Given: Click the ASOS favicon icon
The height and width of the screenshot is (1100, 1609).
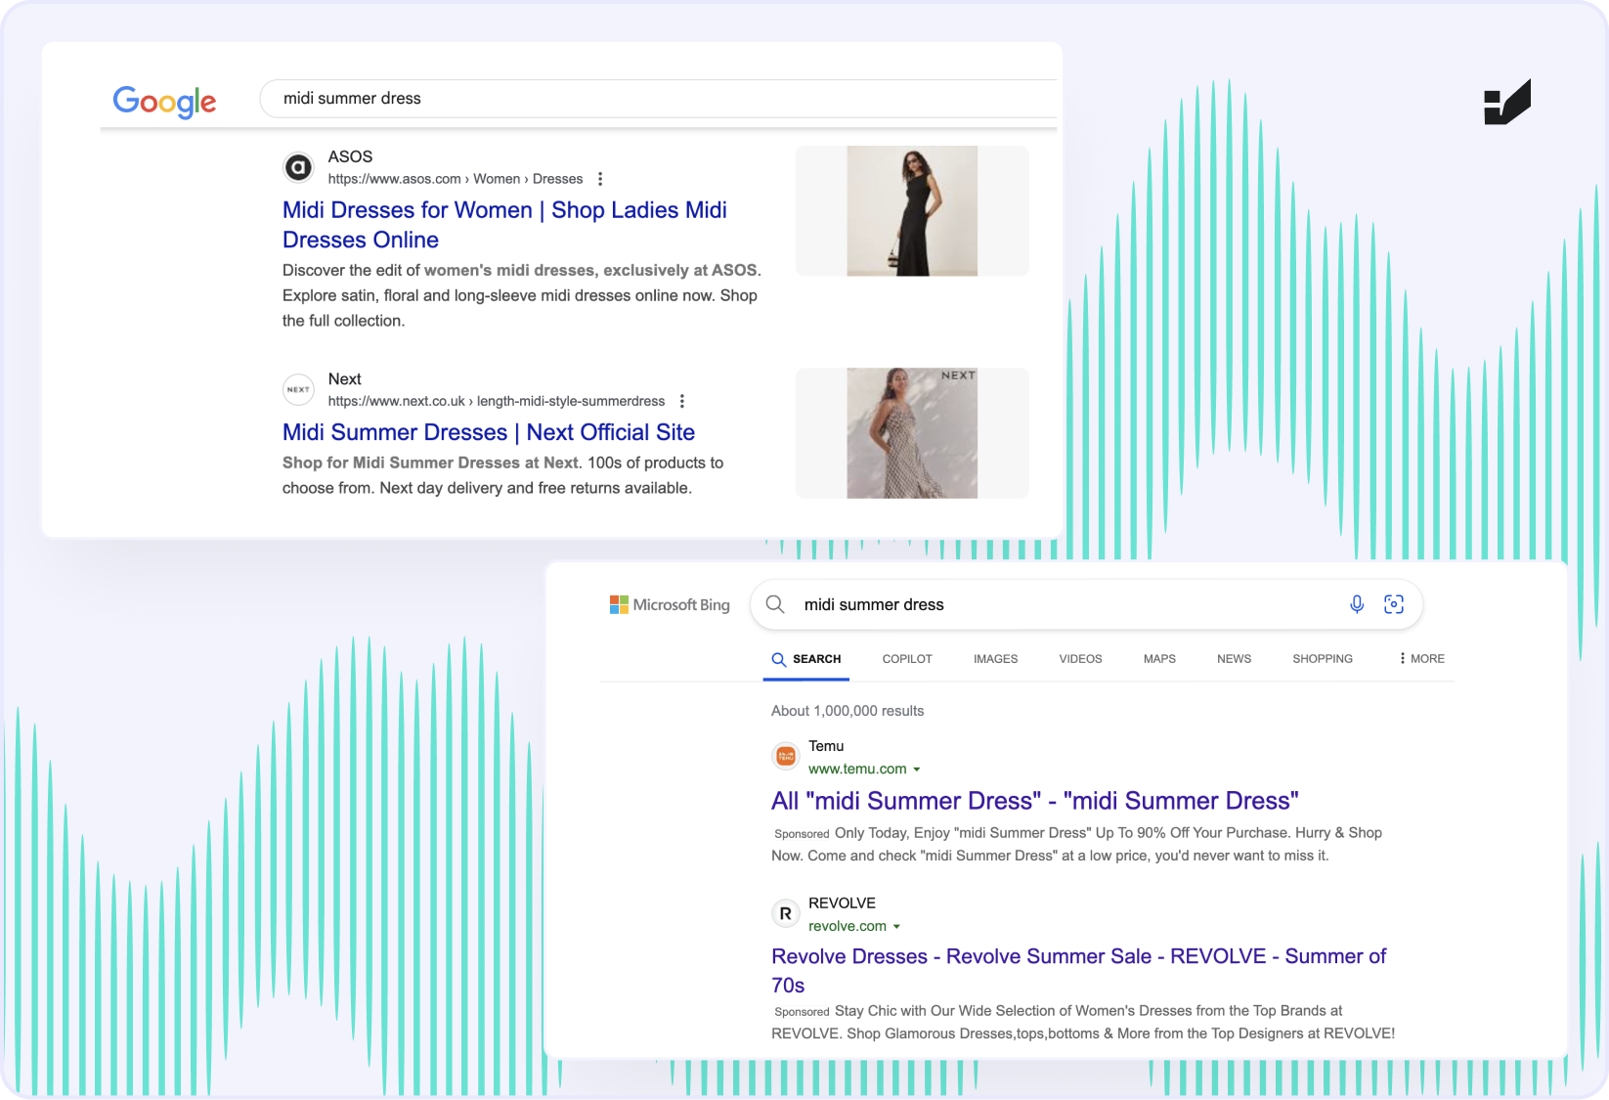Looking at the screenshot, I should click(298, 168).
